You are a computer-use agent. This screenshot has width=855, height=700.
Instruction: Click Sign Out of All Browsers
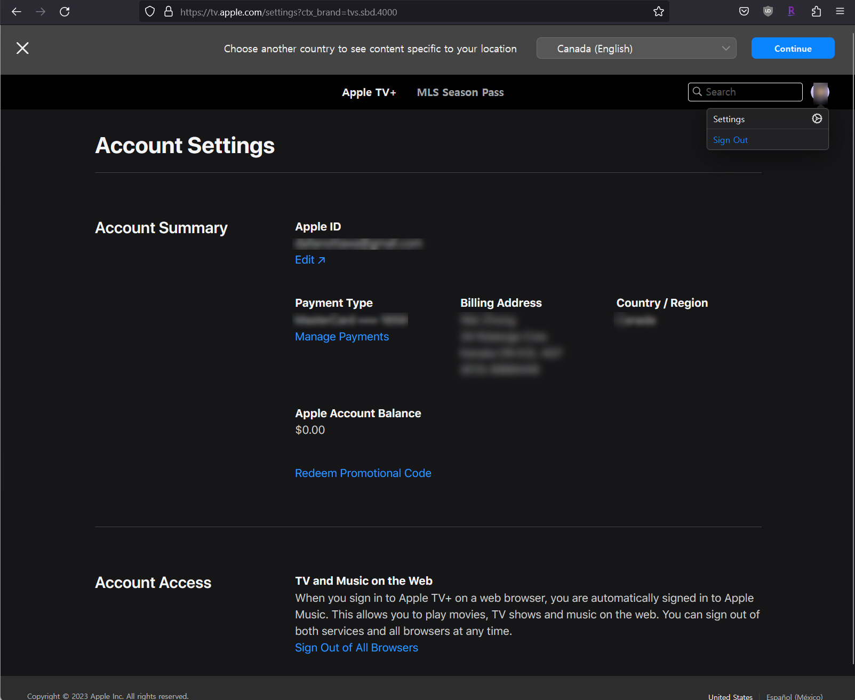tap(356, 648)
